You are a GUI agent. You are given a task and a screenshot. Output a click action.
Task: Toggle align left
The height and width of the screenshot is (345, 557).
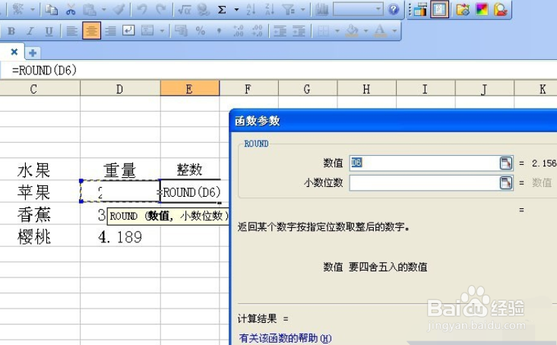point(72,31)
